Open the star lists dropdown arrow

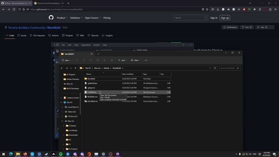point(272,27)
